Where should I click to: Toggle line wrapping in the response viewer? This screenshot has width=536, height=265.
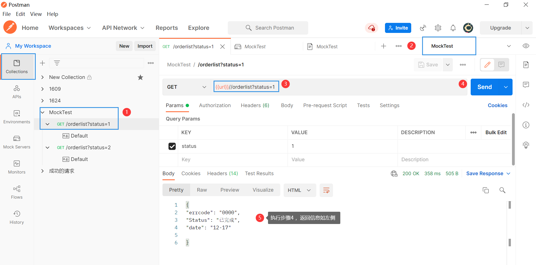click(326, 190)
